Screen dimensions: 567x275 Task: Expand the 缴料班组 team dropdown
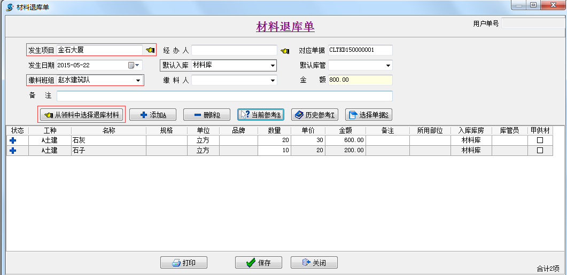click(x=139, y=81)
